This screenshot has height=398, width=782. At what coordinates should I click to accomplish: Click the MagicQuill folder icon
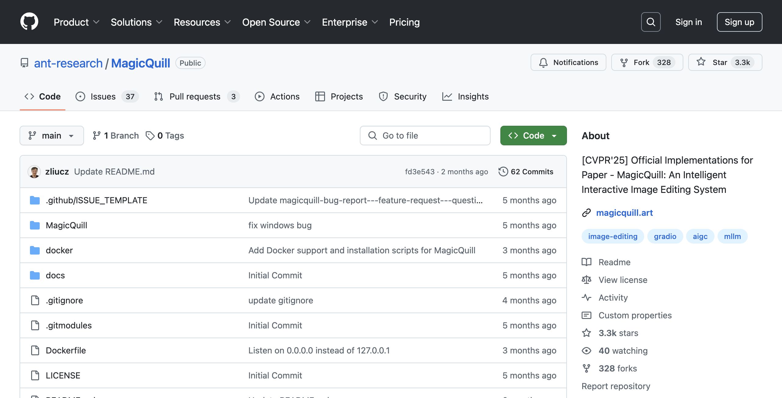pyautogui.click(x=35, y=225)
